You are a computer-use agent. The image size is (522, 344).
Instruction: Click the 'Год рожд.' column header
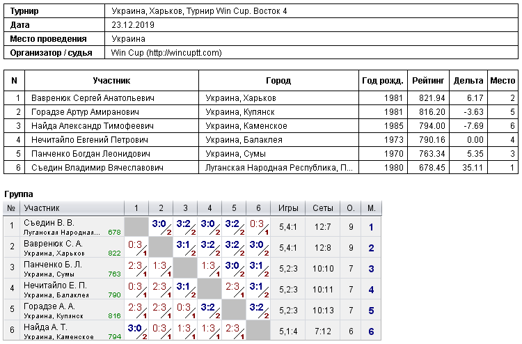coord(383,81)
